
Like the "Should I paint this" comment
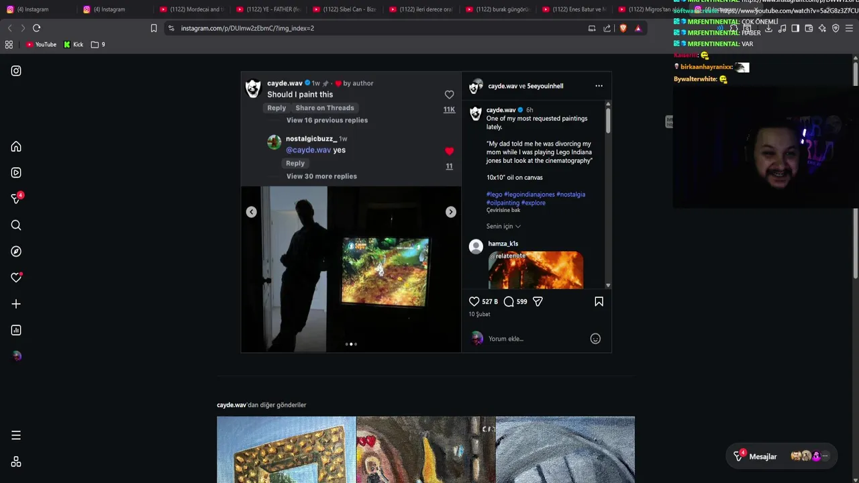click(x=449, y=95)
